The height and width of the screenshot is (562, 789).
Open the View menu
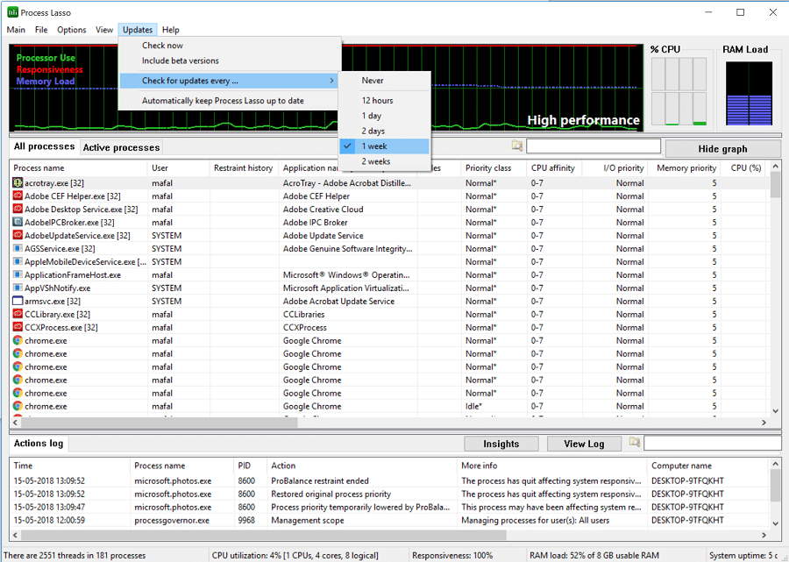[x=104, y=30]
